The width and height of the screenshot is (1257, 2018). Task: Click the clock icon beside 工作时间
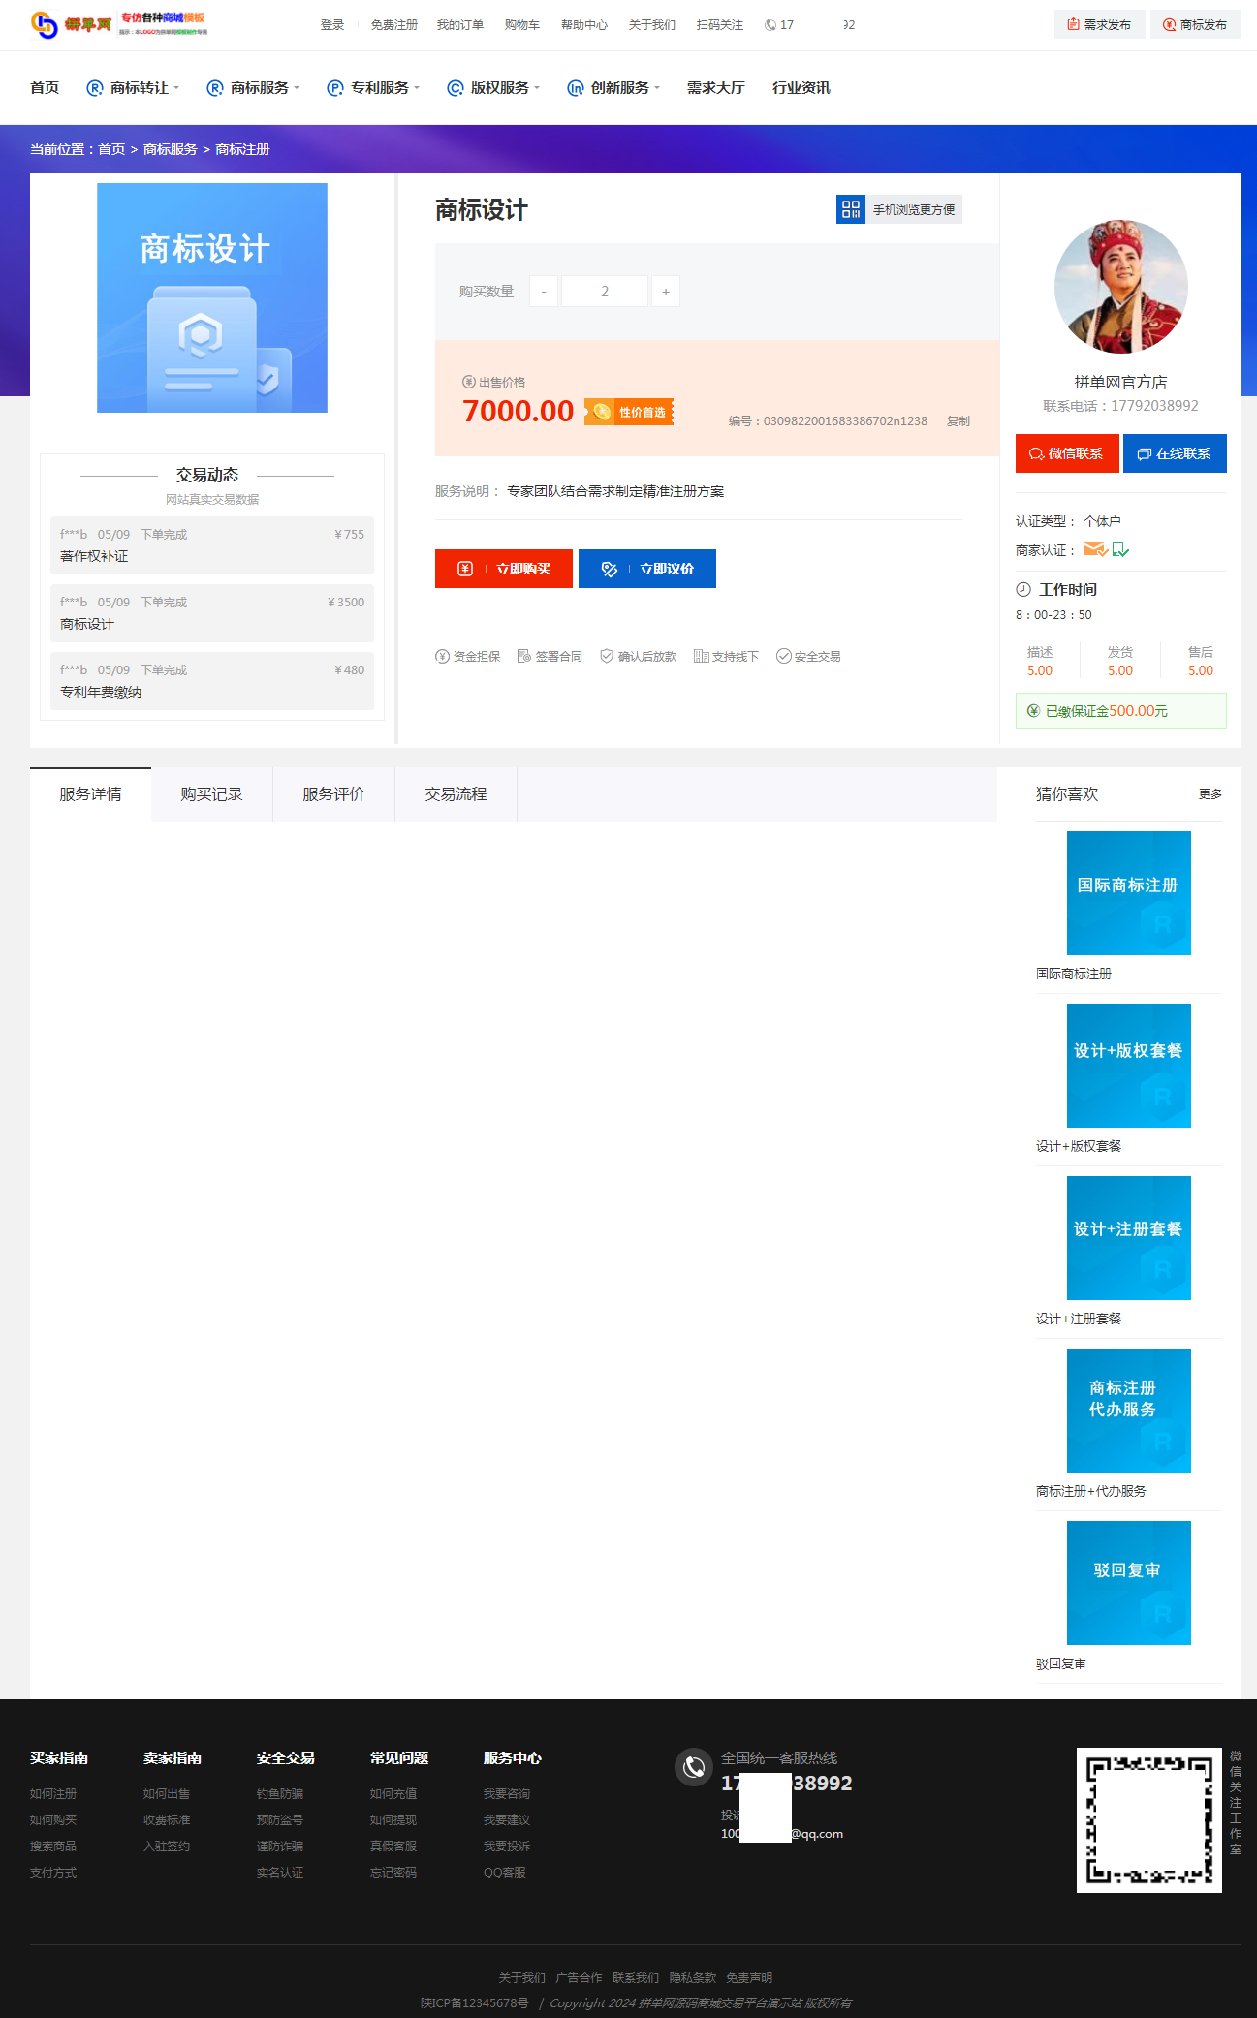pyautogui.click(x=1023, y=589)
